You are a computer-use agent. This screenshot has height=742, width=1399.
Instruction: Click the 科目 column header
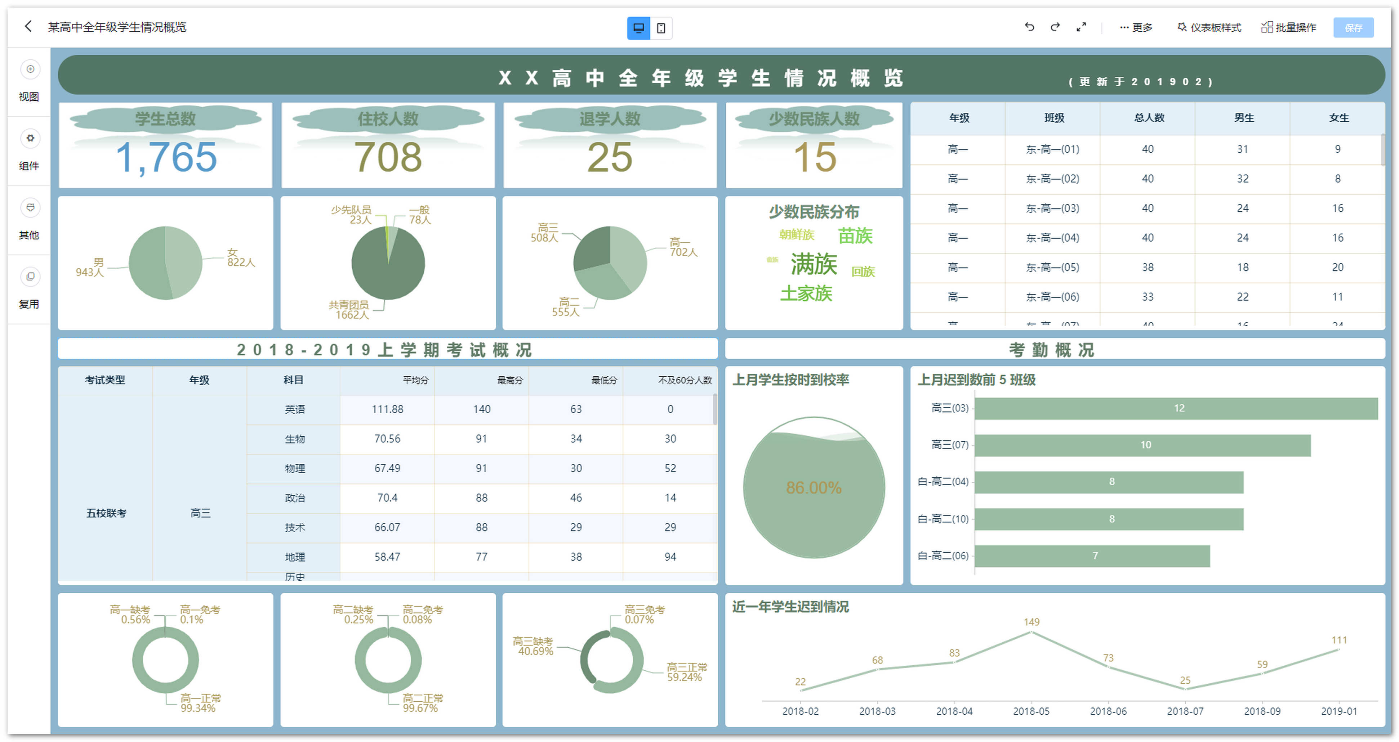(x=293, y=380)
